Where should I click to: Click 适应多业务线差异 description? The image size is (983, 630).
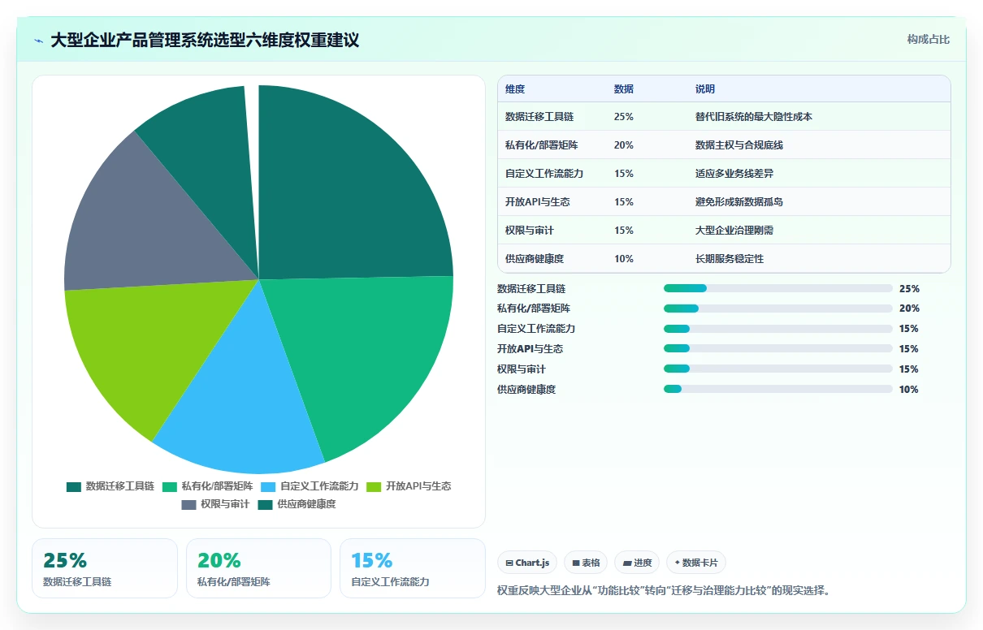[734, 174]
